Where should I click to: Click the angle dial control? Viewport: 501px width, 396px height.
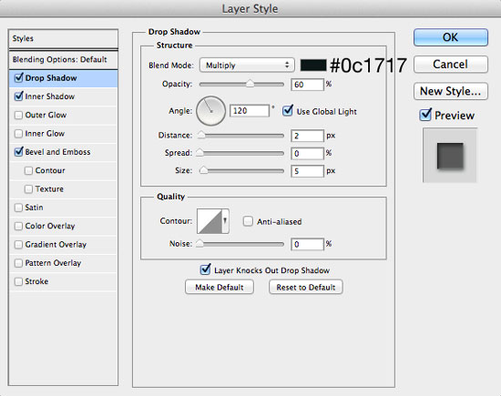[x=211, y=111]
